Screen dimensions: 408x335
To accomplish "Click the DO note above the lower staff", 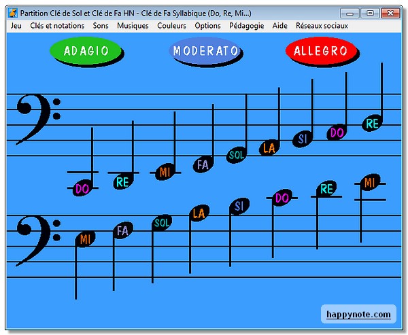I will click(282, 198).
